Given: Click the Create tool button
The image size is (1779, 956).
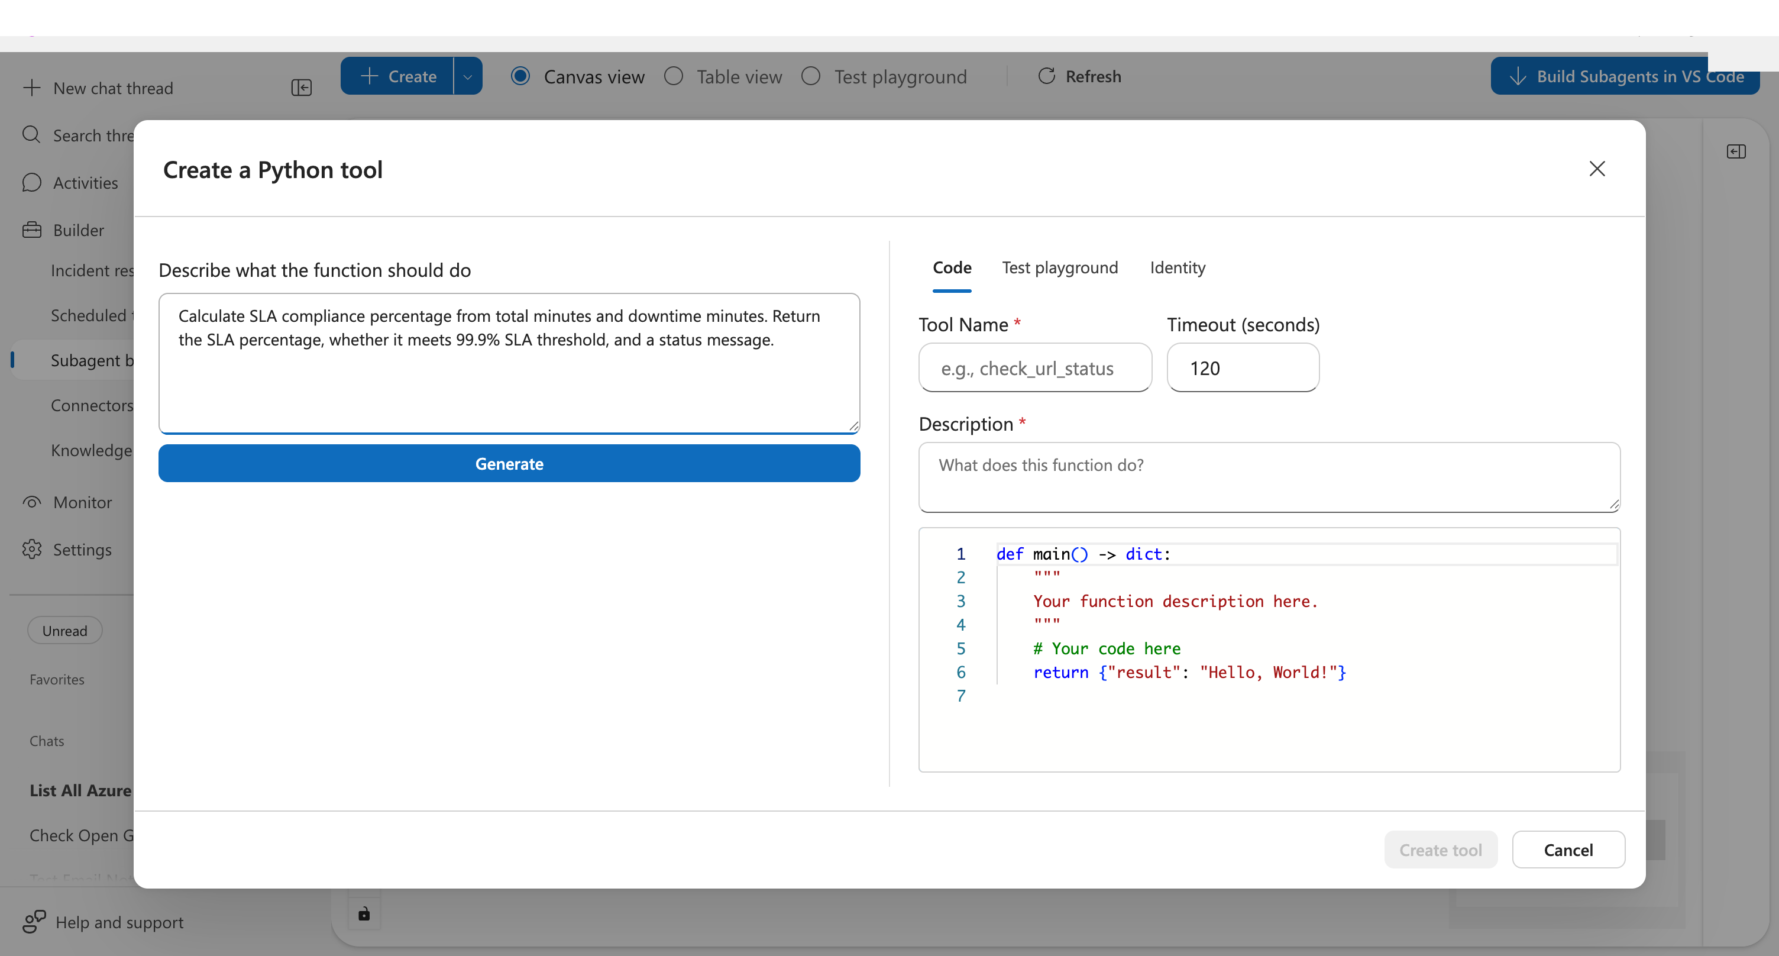Looking at the screenshot, I should [x=1441, y=850].
